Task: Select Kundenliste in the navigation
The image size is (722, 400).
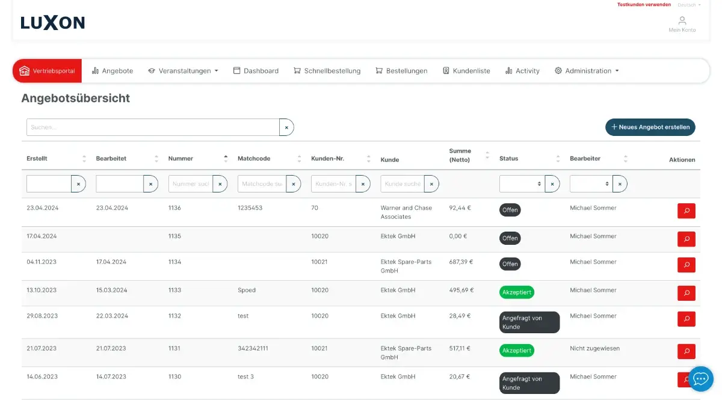Action: [x=466, y=70]
